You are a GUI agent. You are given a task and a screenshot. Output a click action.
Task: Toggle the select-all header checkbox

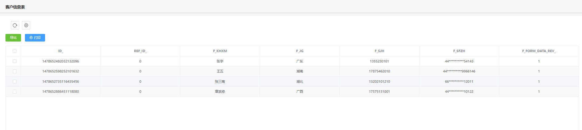[15, 51]
